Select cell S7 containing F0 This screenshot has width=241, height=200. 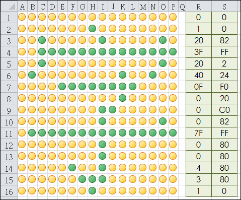(x=224, y=87)
